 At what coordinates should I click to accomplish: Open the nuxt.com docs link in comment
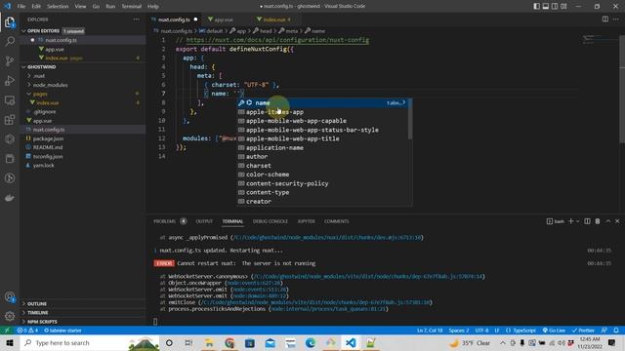pos(277,40)
